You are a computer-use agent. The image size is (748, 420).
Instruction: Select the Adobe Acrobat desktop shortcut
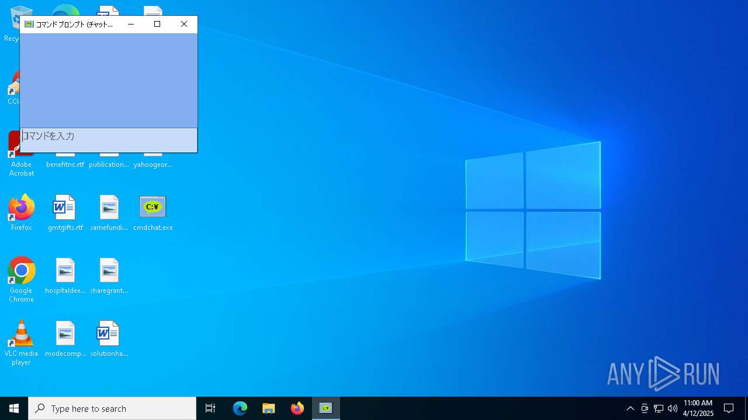pyautogui.click(x=22, y=155)
